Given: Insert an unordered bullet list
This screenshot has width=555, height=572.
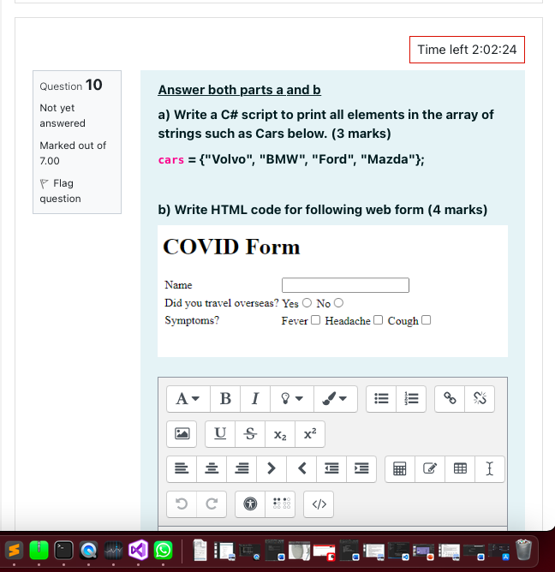Looking at the screenshot, I should pyautogui.click(x=381, y=399).
